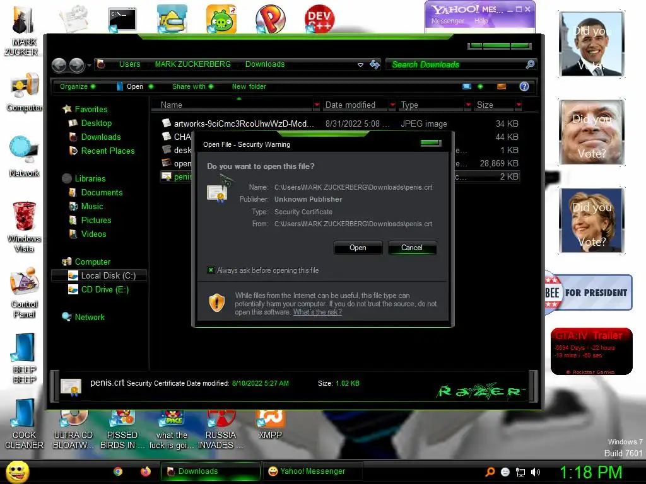Click the Search Downloads input field

tap(457, 64)
